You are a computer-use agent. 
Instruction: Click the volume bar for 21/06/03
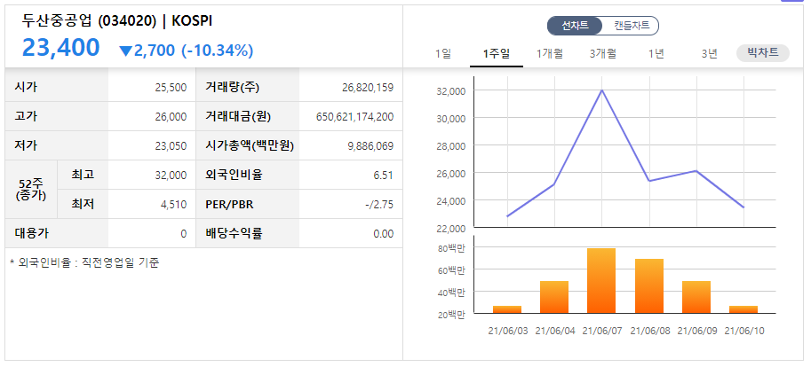pos(507,309)
